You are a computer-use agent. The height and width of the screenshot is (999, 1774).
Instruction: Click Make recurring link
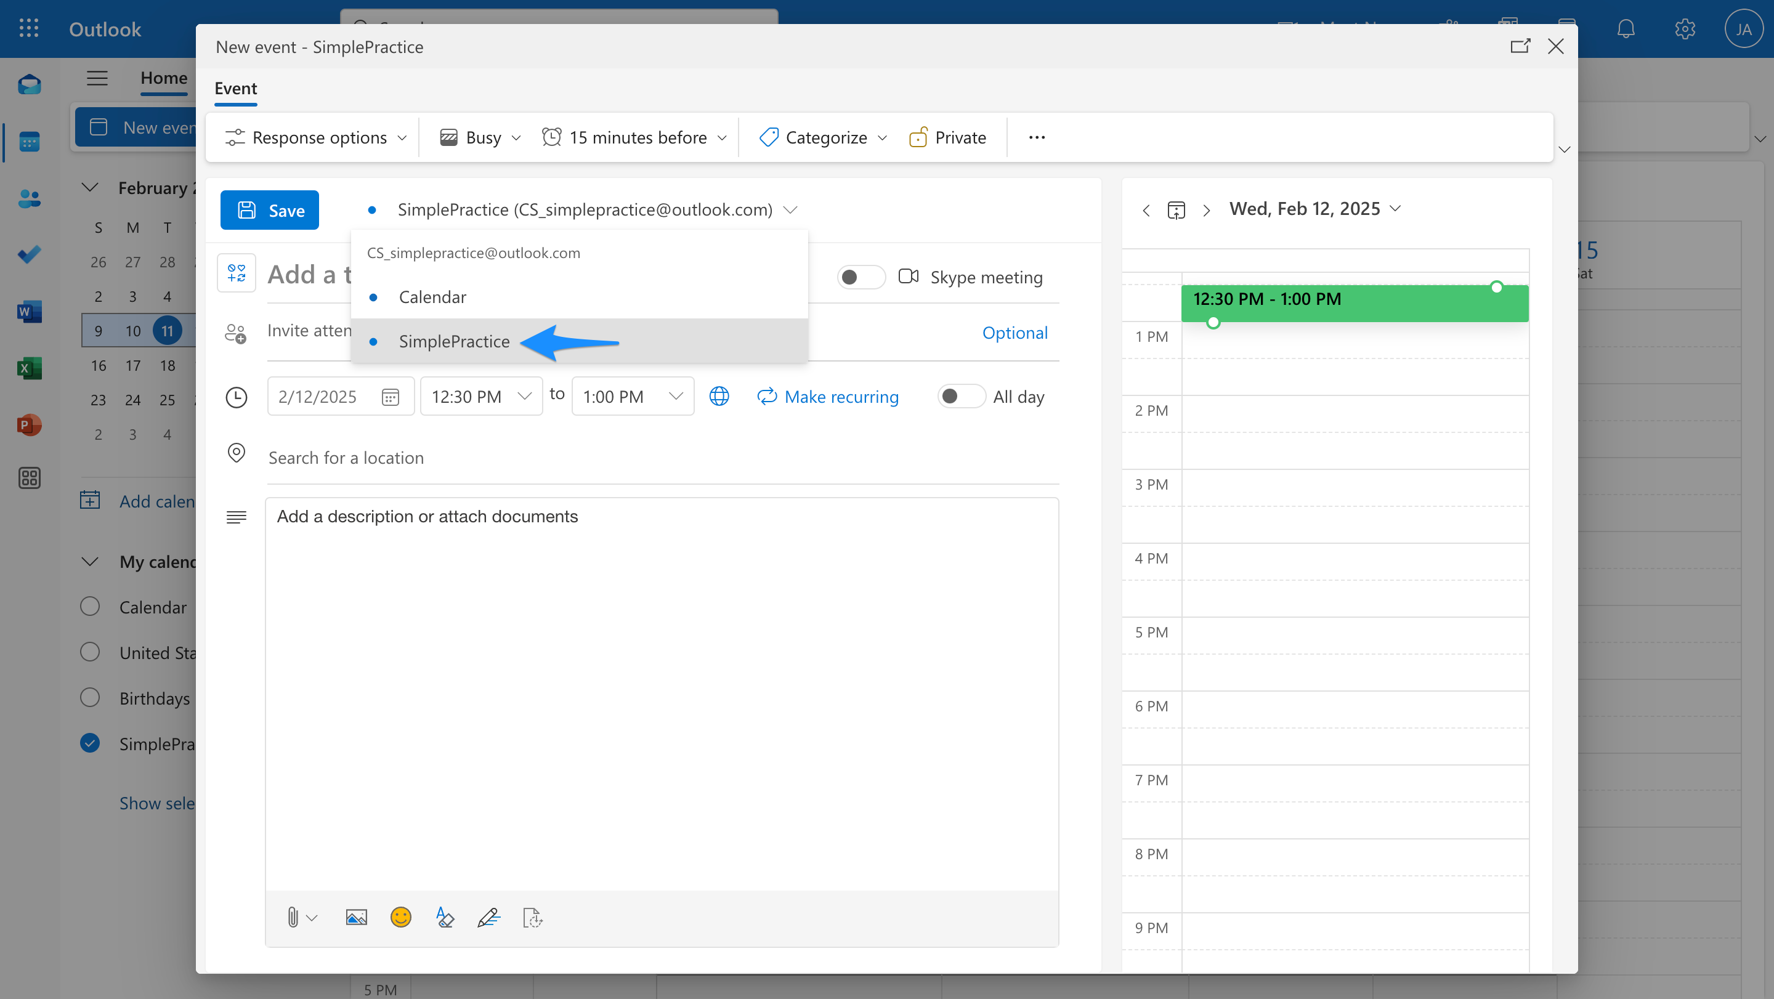tap(828, 397)
